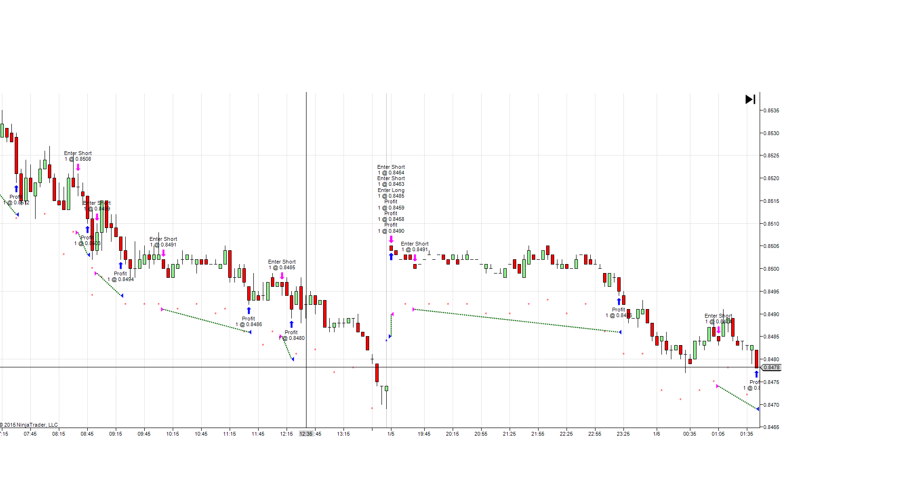Click the magenta arrow below Profit 1 @ 0.8490
This screenshot has width=911, height=493.
tap(391, 239)
